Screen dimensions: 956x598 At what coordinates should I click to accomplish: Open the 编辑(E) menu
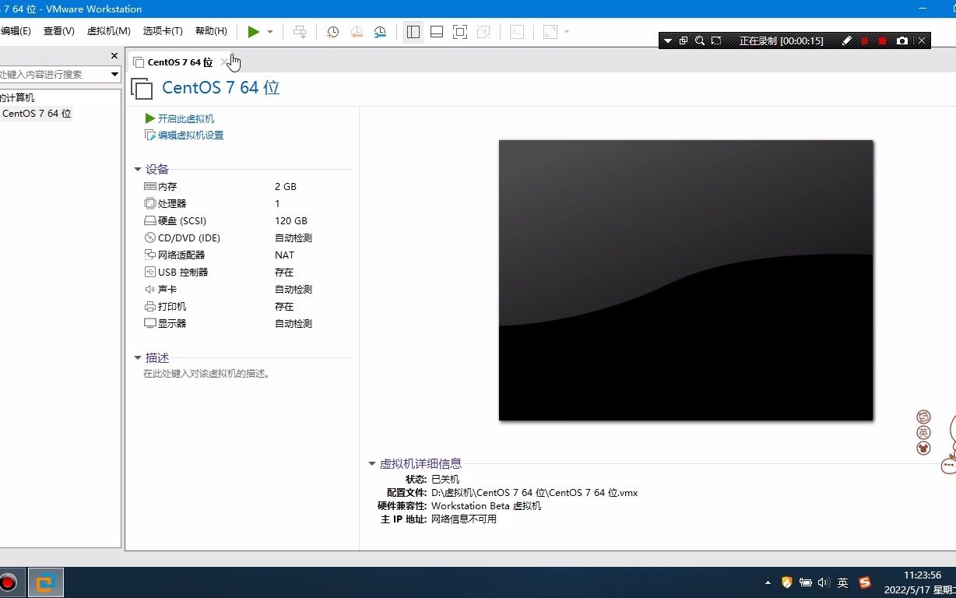coord(16,31)
